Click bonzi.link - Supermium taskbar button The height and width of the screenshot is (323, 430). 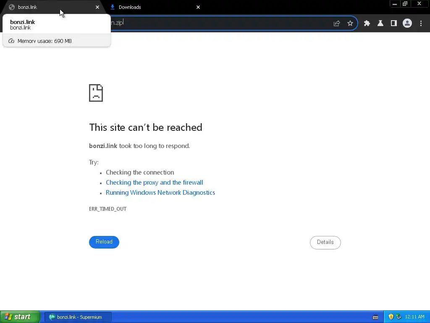[x=78, y=317]
